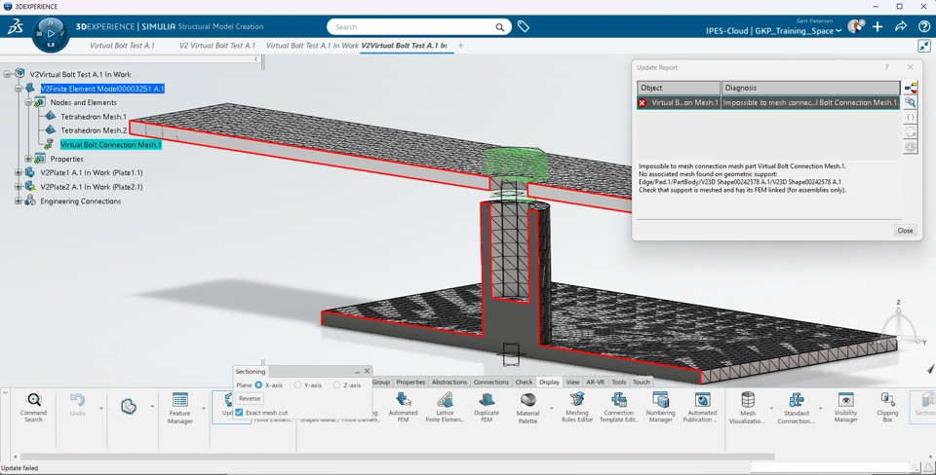The image size is (936, 475).
Task: Collapse Nodes and Elements node
Action: 28,102
